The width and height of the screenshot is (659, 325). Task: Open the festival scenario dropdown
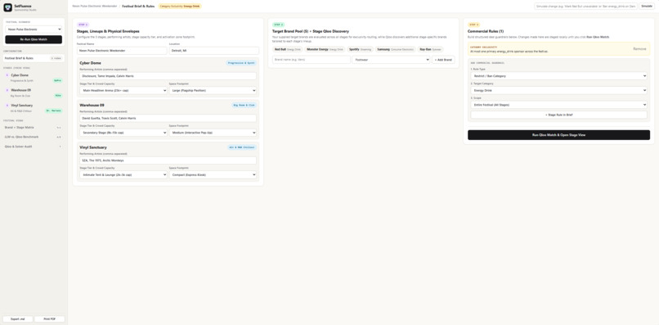click(34, 29)
